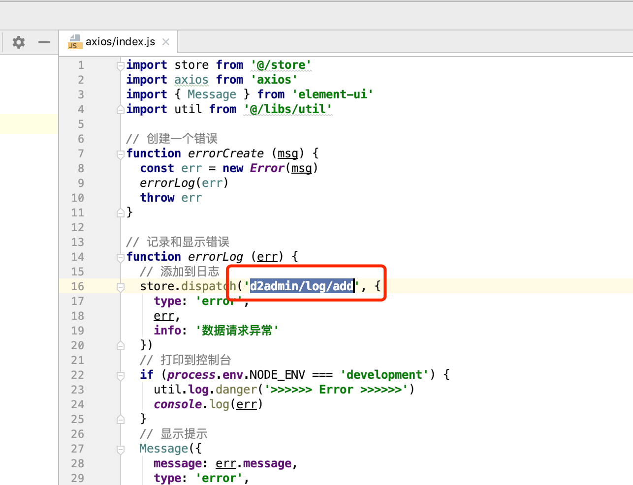Collapse the Message call at line 27
This screenshot has width=633, height=485.
(x=120, y=449)
